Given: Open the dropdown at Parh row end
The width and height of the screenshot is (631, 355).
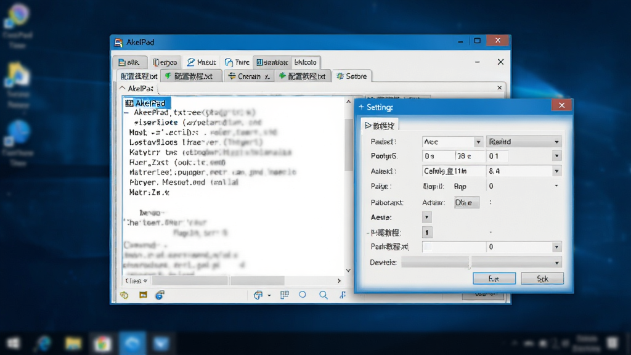Looking at the screenshot, I should [x=556, y=247].
